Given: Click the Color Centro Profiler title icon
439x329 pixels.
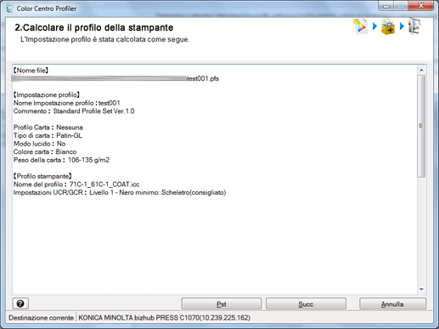Looking at the screenshot, I should pyautogui.click(x=9, y=9).
